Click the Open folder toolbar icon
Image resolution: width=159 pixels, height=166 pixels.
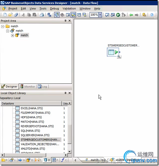(10, 15)
